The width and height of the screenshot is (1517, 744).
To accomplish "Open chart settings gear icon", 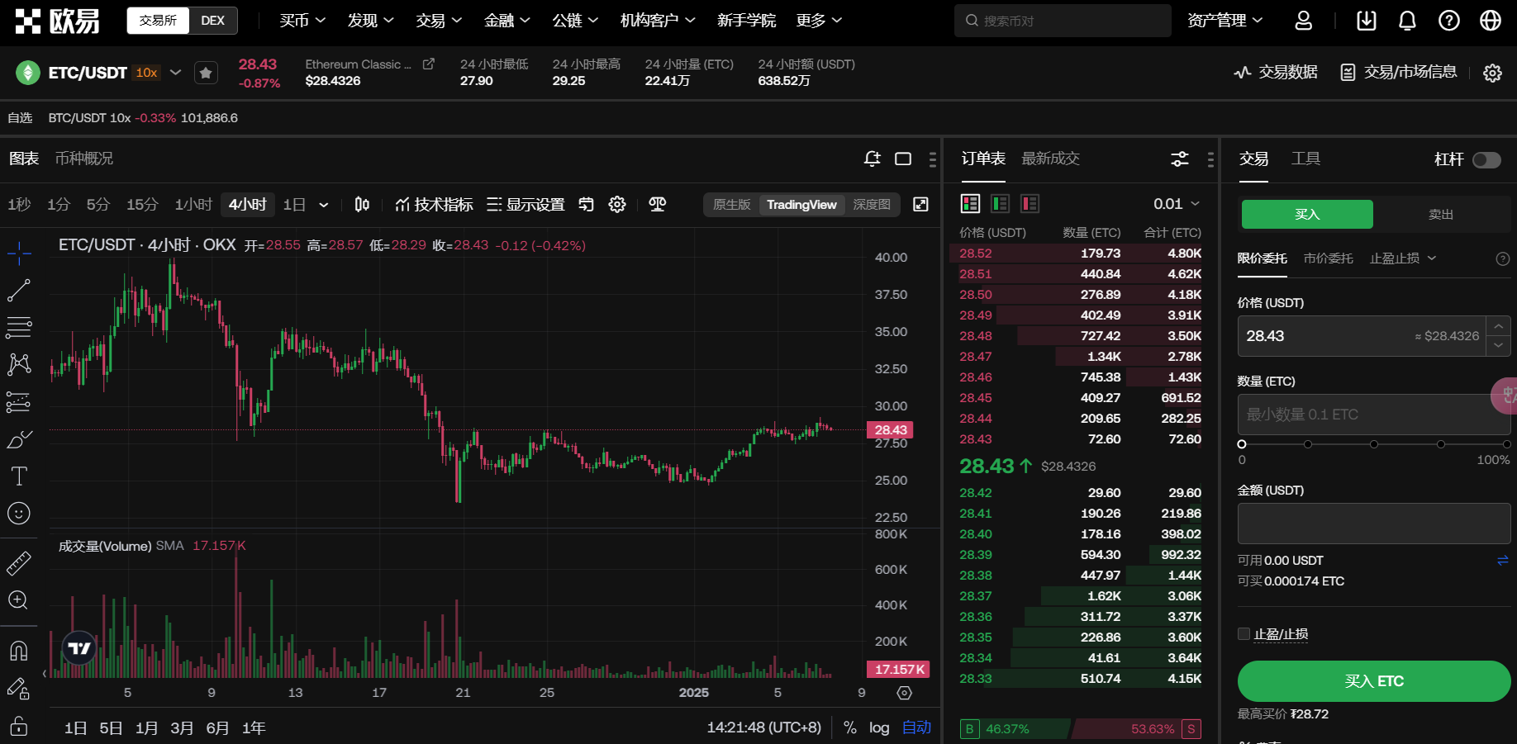I will 617,205.
